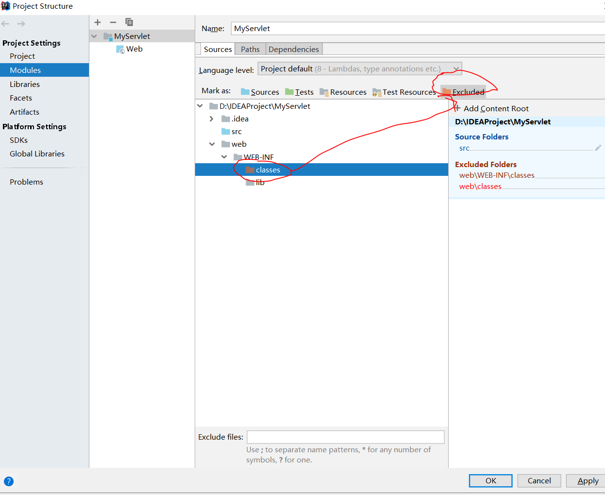This screenshot has width=605, height=495.
Task: Collapse the WEB-INF folder
Action: click(224, 157)
